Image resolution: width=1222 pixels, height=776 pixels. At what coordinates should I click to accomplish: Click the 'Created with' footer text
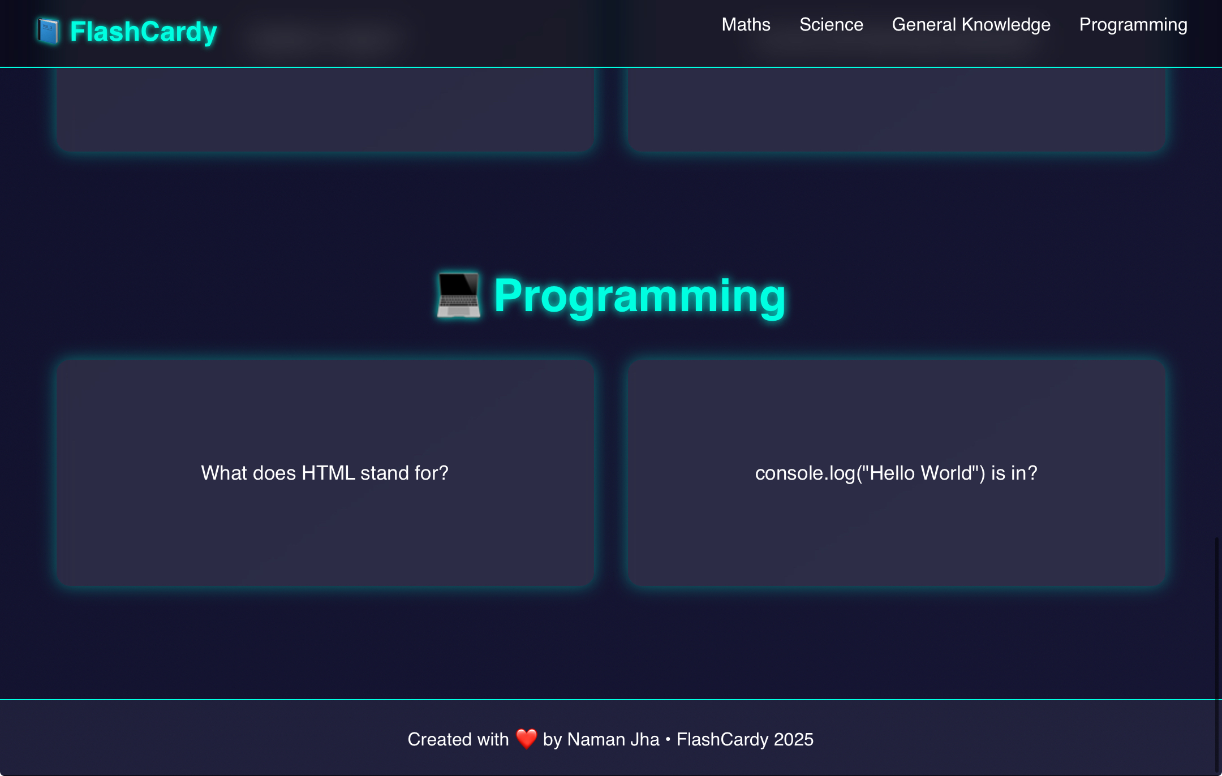pos(458,739)
